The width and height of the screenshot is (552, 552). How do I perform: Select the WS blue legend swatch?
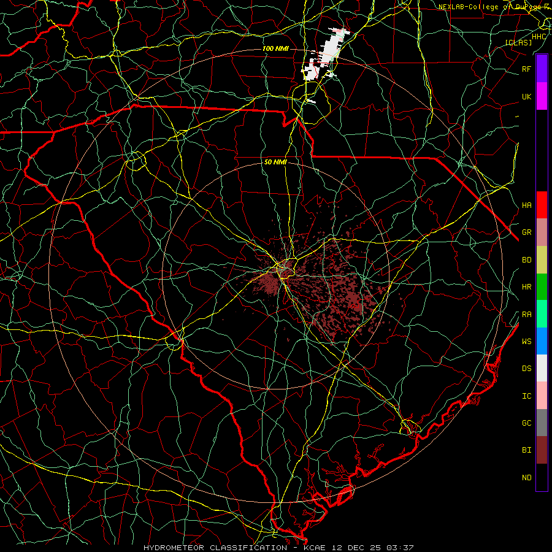(542, 341)
